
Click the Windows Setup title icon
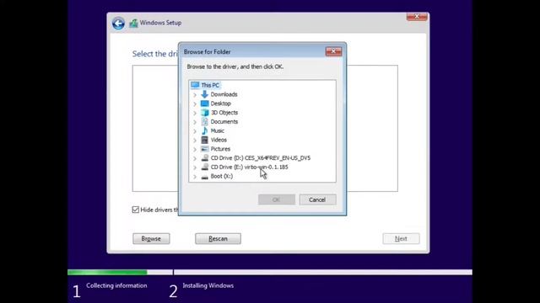133,23
